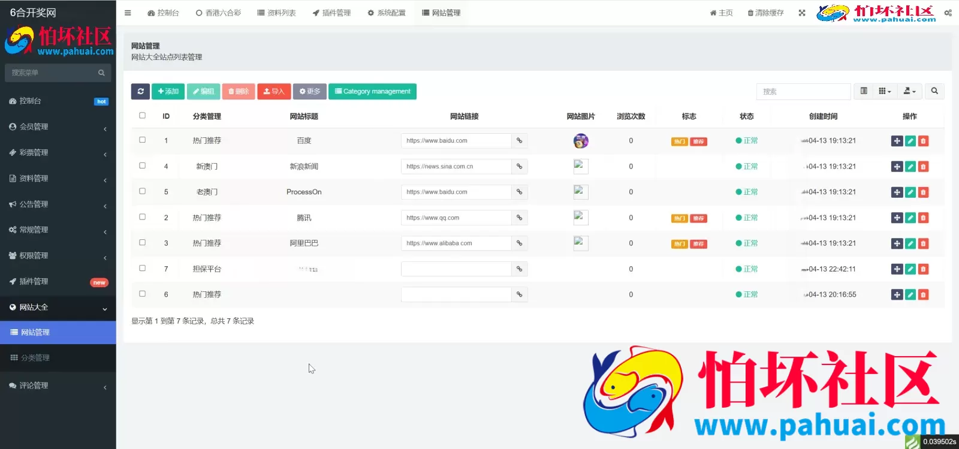Open the settings gears icon at top right
Image resolution: width=959 pixels, height=449 pixels.
[948, 13]
